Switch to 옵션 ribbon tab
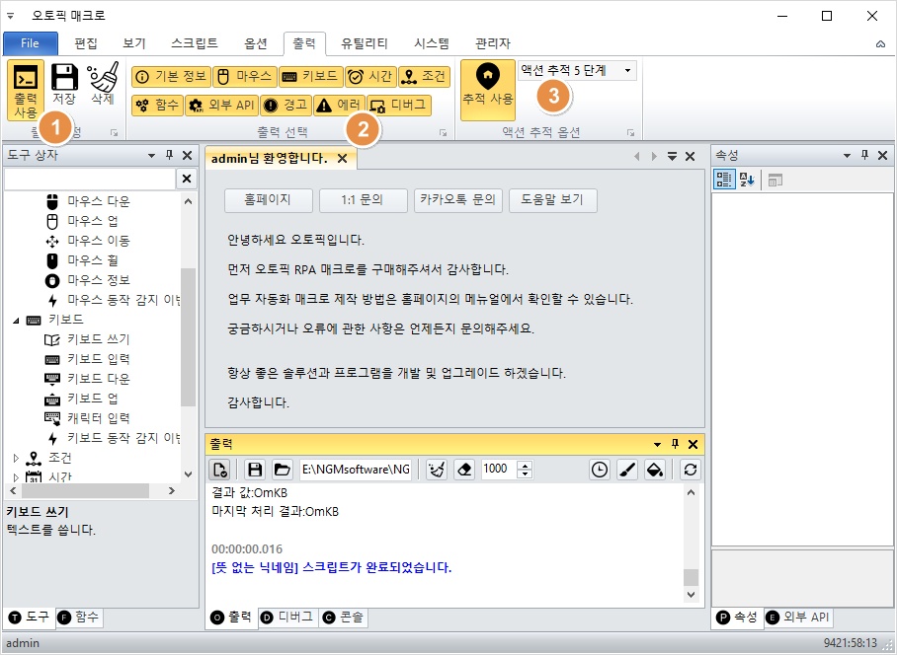The height and width of the screenshot is (655, 897). pyautogui.click(x=256, y=43)
